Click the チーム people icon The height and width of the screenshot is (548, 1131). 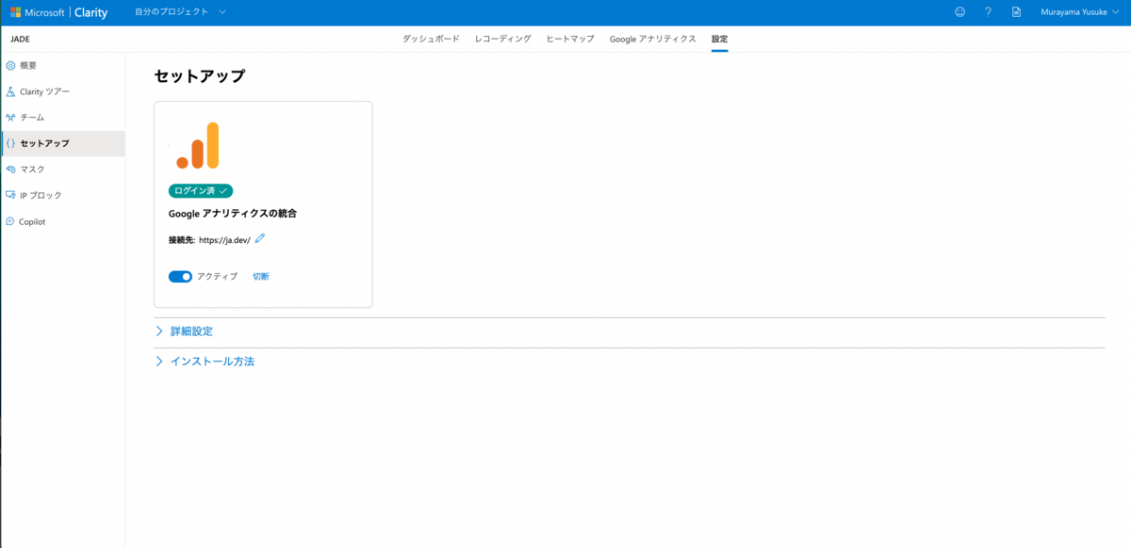(10, 118)
